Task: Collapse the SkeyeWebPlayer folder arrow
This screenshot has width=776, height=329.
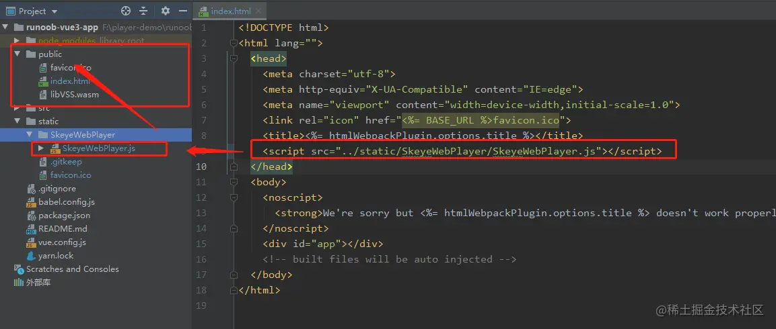Action: coord(29,134)
